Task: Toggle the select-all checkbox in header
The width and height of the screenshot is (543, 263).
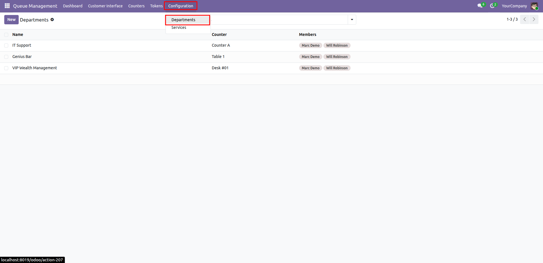Action: (x=6, y=35)
